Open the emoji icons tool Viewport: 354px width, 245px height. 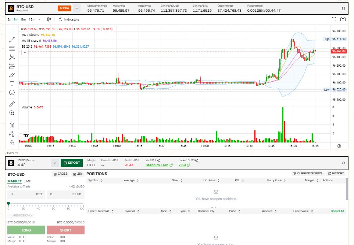tap(12, 92)
